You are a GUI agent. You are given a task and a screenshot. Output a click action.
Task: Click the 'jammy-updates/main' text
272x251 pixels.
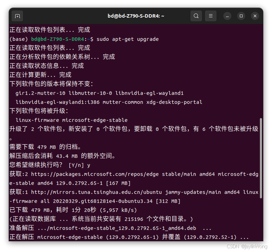193,192
